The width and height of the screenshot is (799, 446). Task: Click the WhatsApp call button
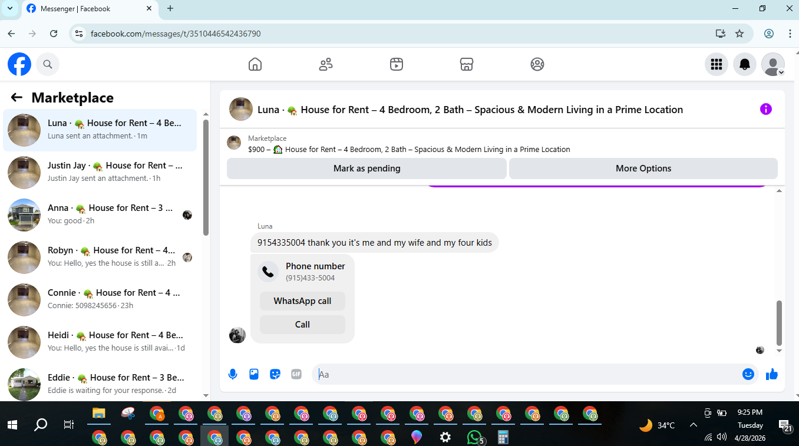coord(302,301)
